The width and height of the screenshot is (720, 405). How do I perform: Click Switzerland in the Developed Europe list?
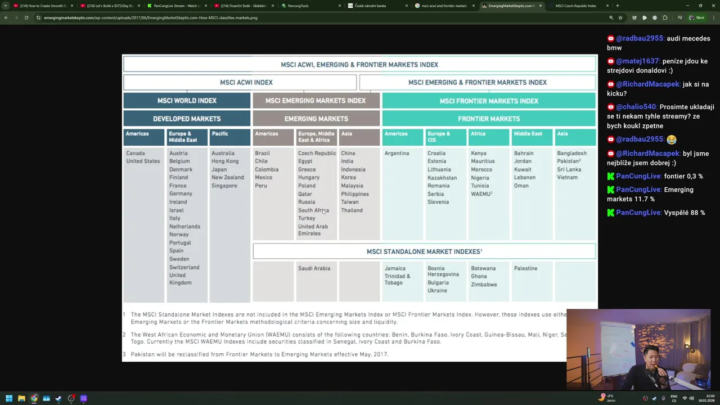click(184, 267)
